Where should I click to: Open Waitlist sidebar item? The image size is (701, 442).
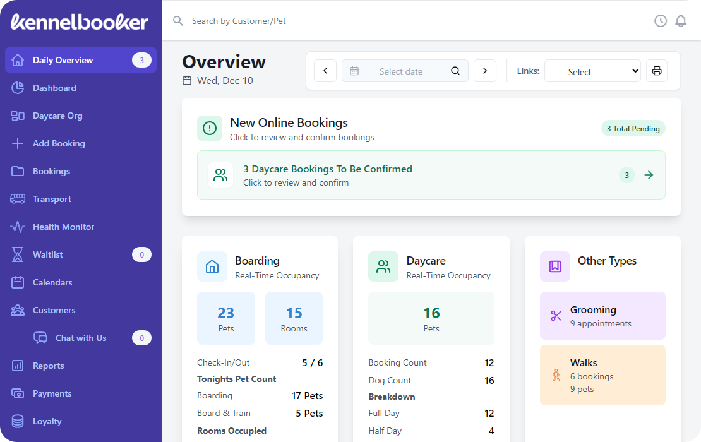tap(48, 254)
